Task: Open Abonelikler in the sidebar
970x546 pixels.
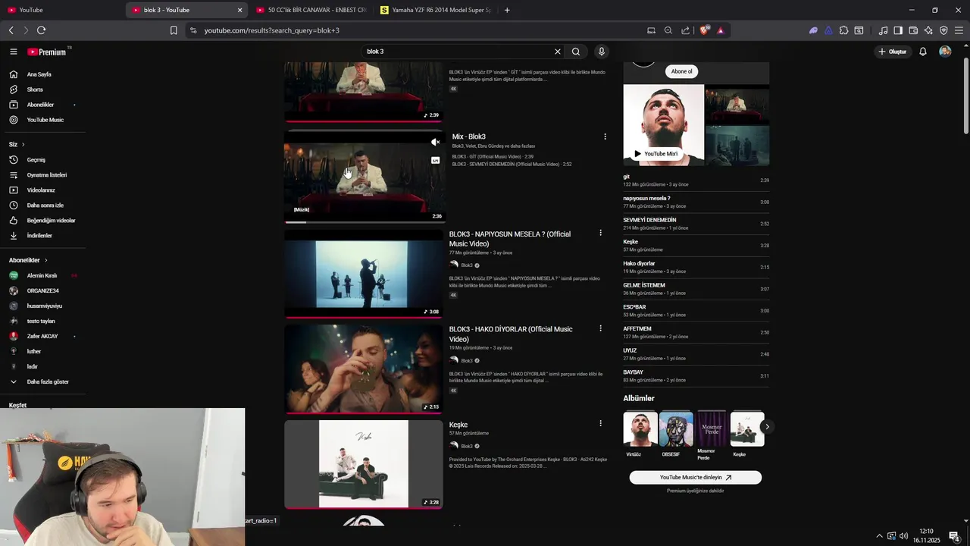Action: pos(40,105)
